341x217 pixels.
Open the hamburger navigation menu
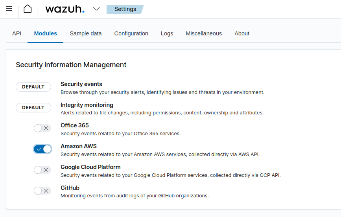9,9
